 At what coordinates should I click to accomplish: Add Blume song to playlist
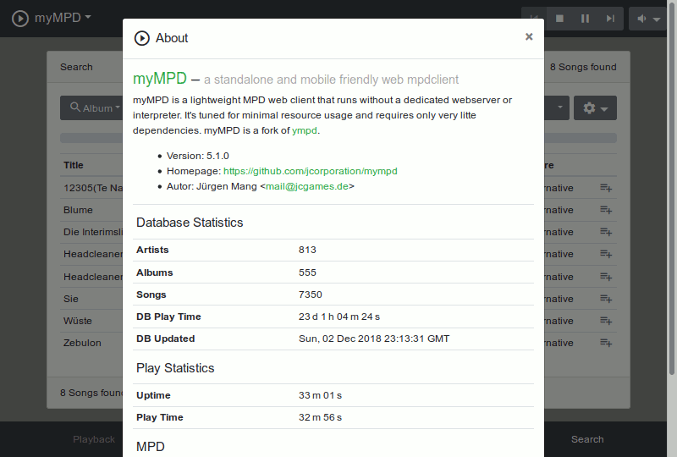pos(606,210)
